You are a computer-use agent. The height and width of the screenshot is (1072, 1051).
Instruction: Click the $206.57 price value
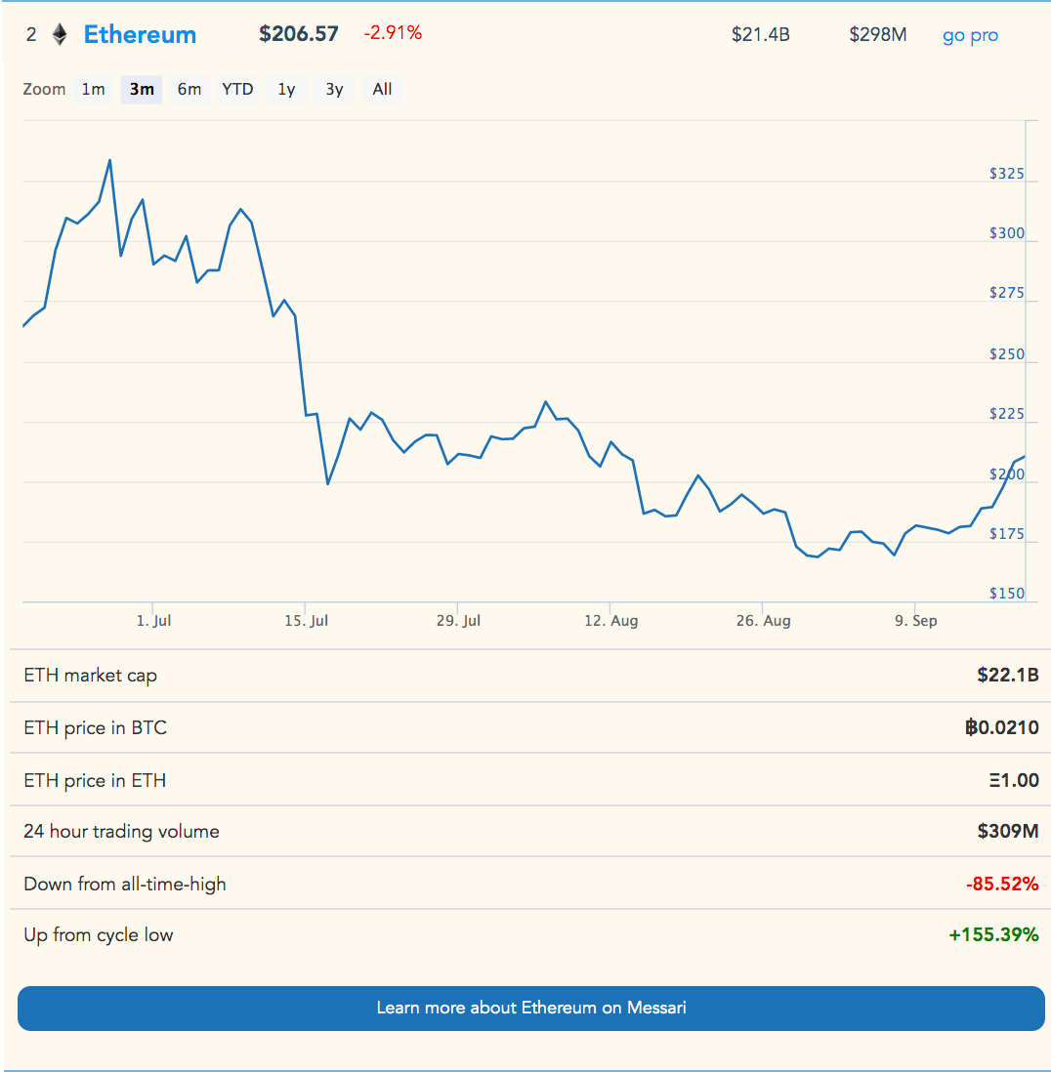299,34
